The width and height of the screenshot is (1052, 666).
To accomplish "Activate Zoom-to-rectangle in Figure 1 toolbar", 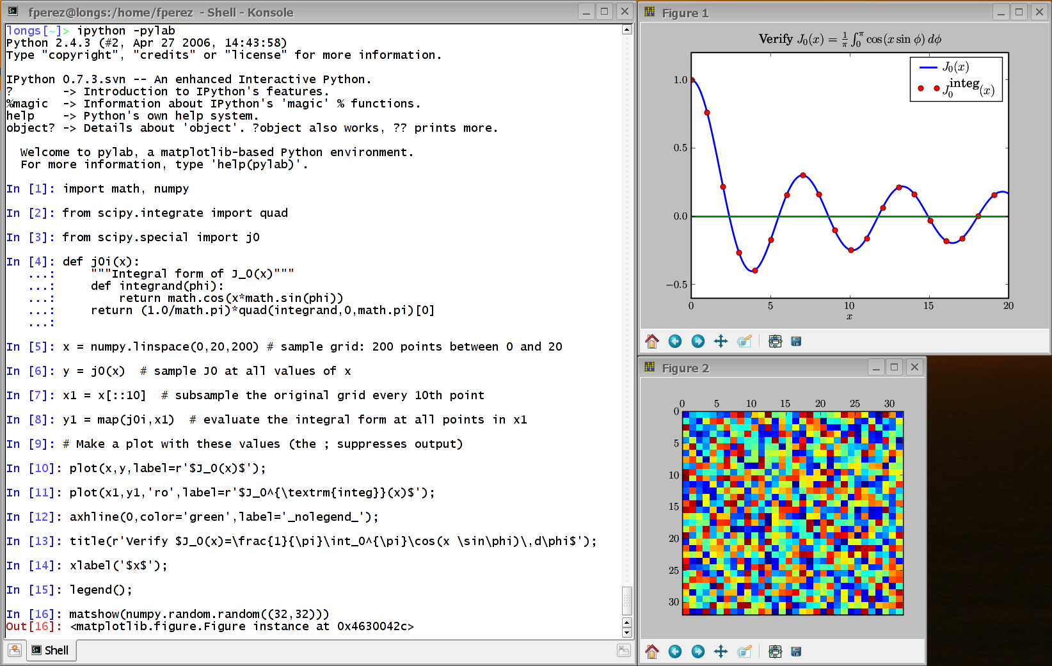I will [x=744, y=342].
